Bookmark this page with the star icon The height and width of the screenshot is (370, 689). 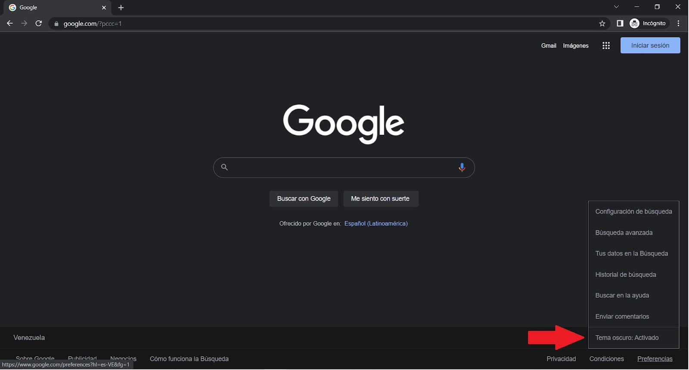602,24
